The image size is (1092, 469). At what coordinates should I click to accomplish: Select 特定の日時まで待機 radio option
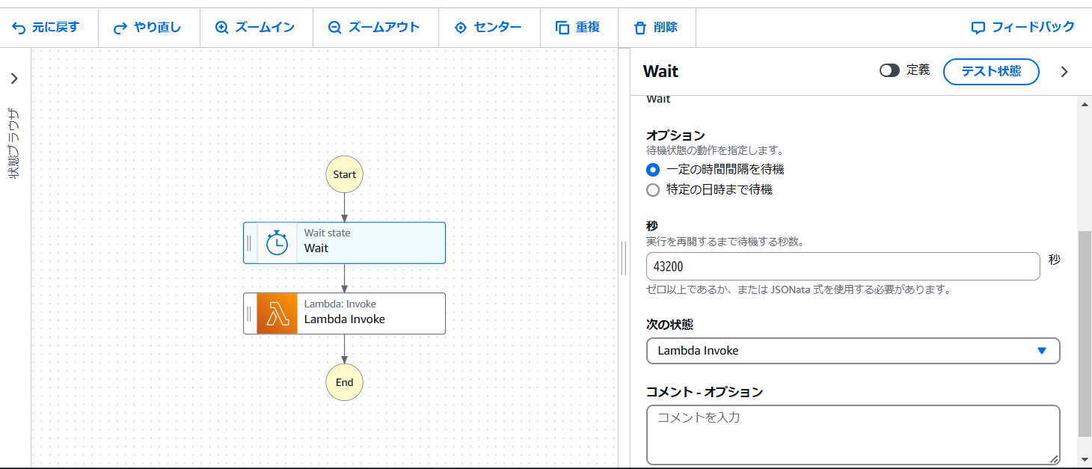653,190
